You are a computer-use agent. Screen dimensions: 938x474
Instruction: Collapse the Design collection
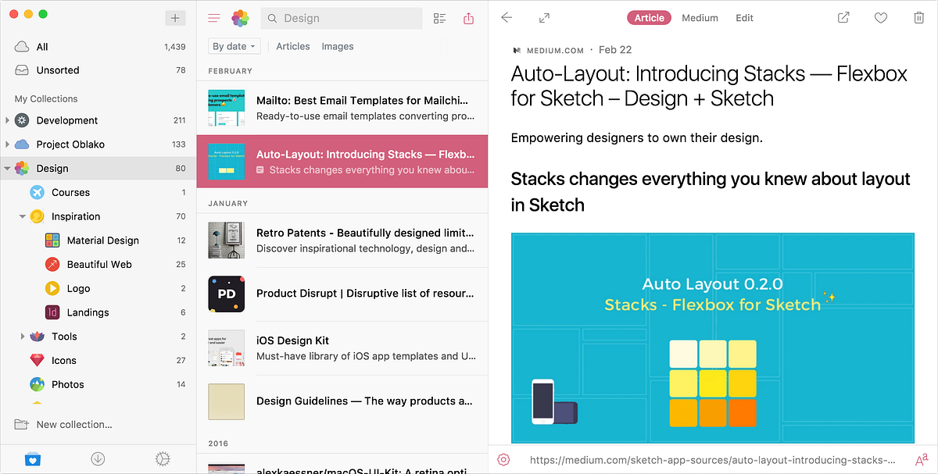pyautogui.click(x=7, y=168)
